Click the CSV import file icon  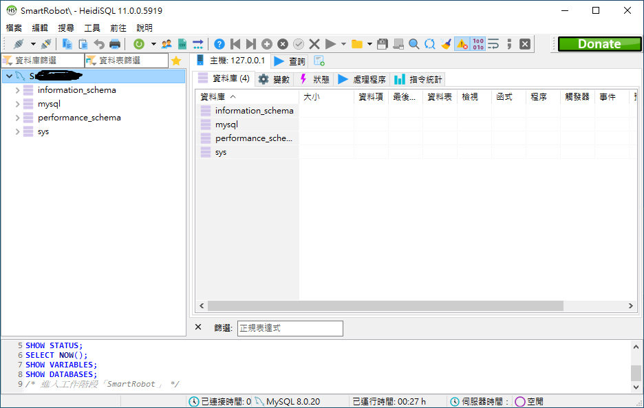(x=182, y=44)
